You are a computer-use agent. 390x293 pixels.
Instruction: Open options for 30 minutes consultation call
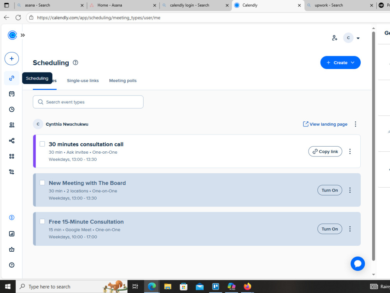pyautogui.click(x=350, y=151)
